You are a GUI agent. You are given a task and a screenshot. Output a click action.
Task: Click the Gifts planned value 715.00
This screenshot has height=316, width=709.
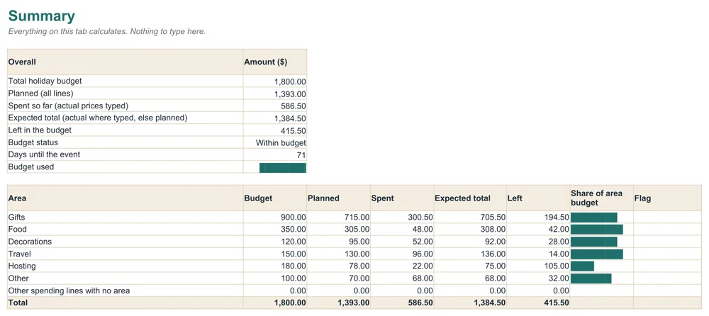[x=357, y=218]
